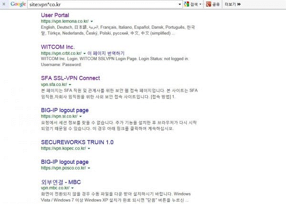Open the search box suggestions dropdown arrow
The height and width of the screenshot is (204, 286).
(179, 4)
